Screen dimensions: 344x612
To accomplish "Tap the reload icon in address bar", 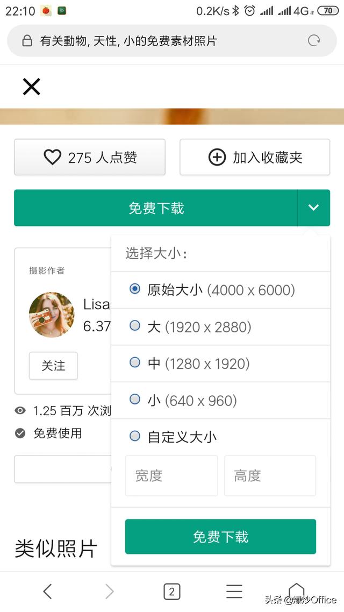I will [313, 40].
